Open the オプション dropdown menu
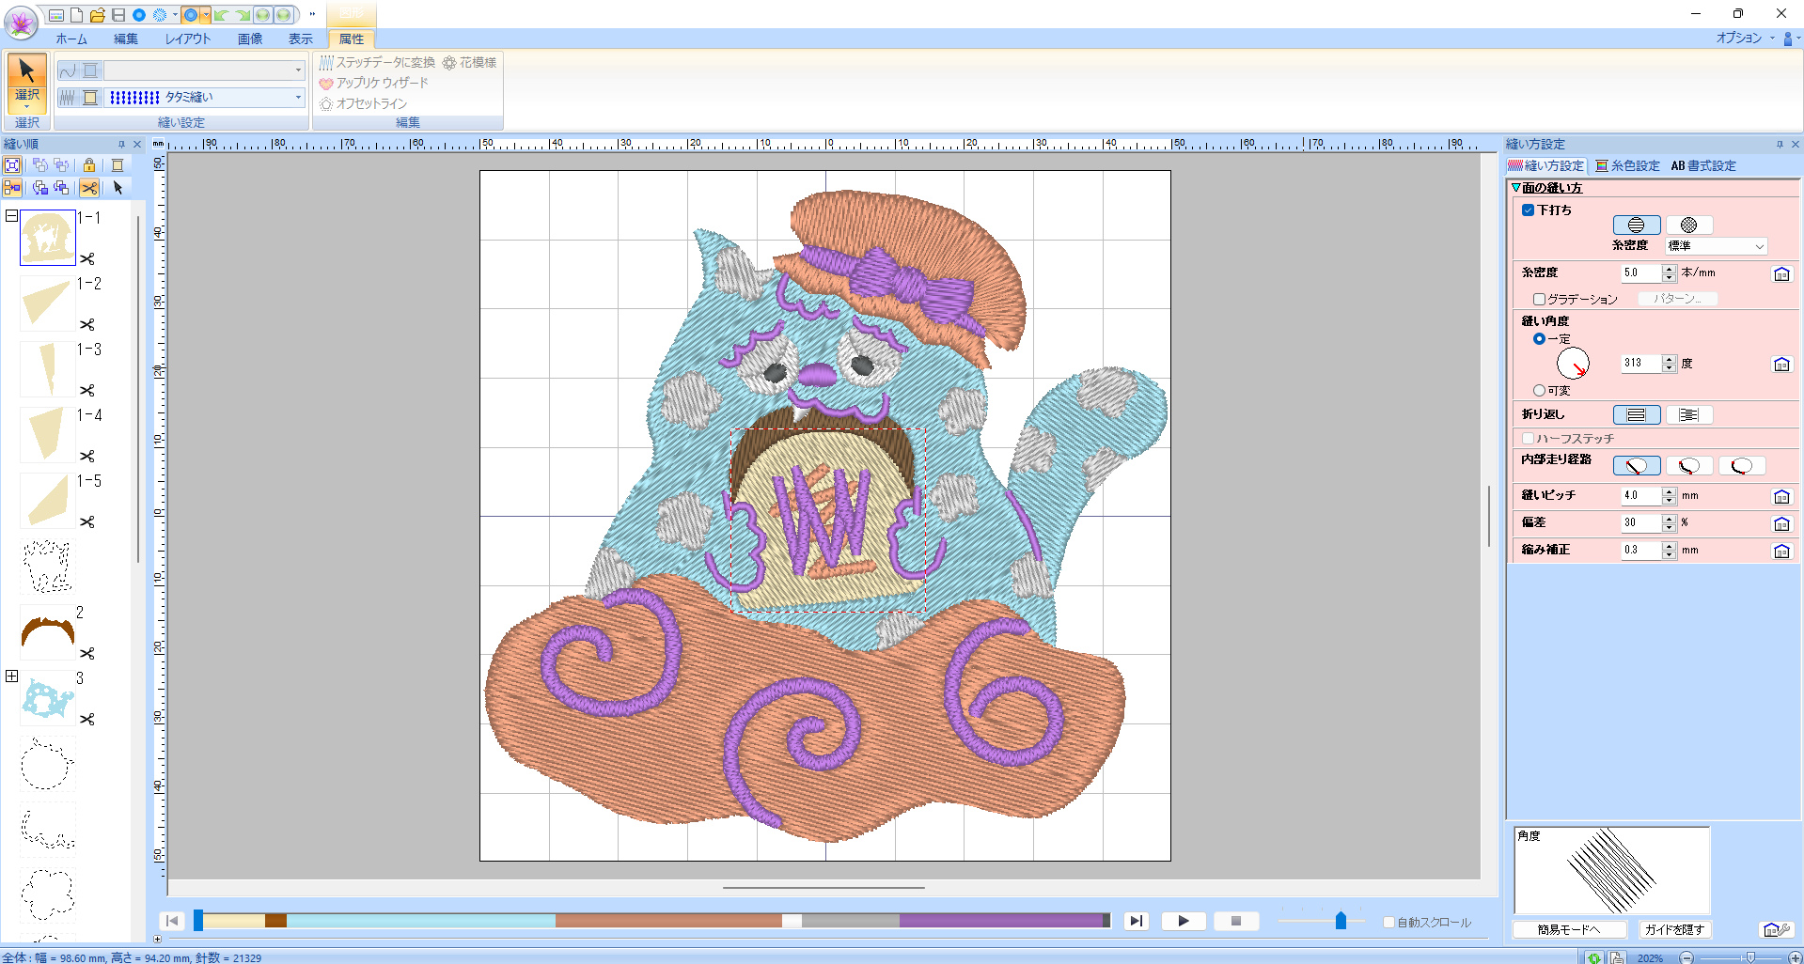The image size is (1804, 964). pos(1745,38)
